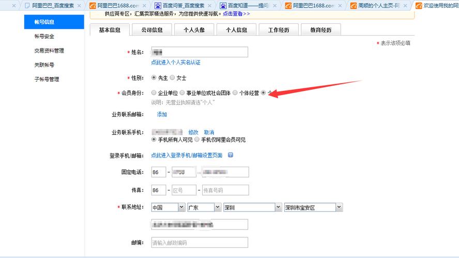The height and width of the screenshot is (258, 459).
Task: Open the 深圳市宝安区 district dropdown
Action: click(x=313, y=207)
